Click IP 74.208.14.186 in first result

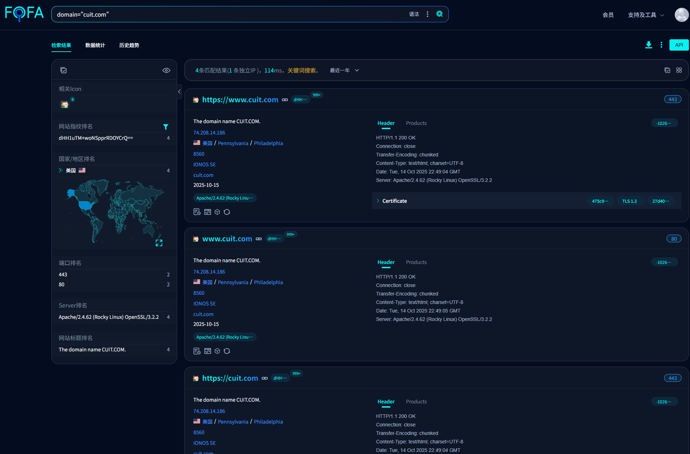point(209,133)
